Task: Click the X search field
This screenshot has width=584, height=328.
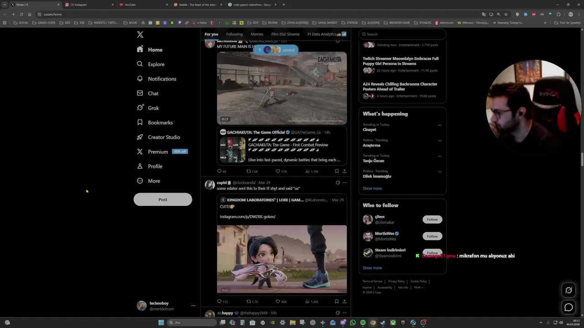Action: click(x=402, y=34)
